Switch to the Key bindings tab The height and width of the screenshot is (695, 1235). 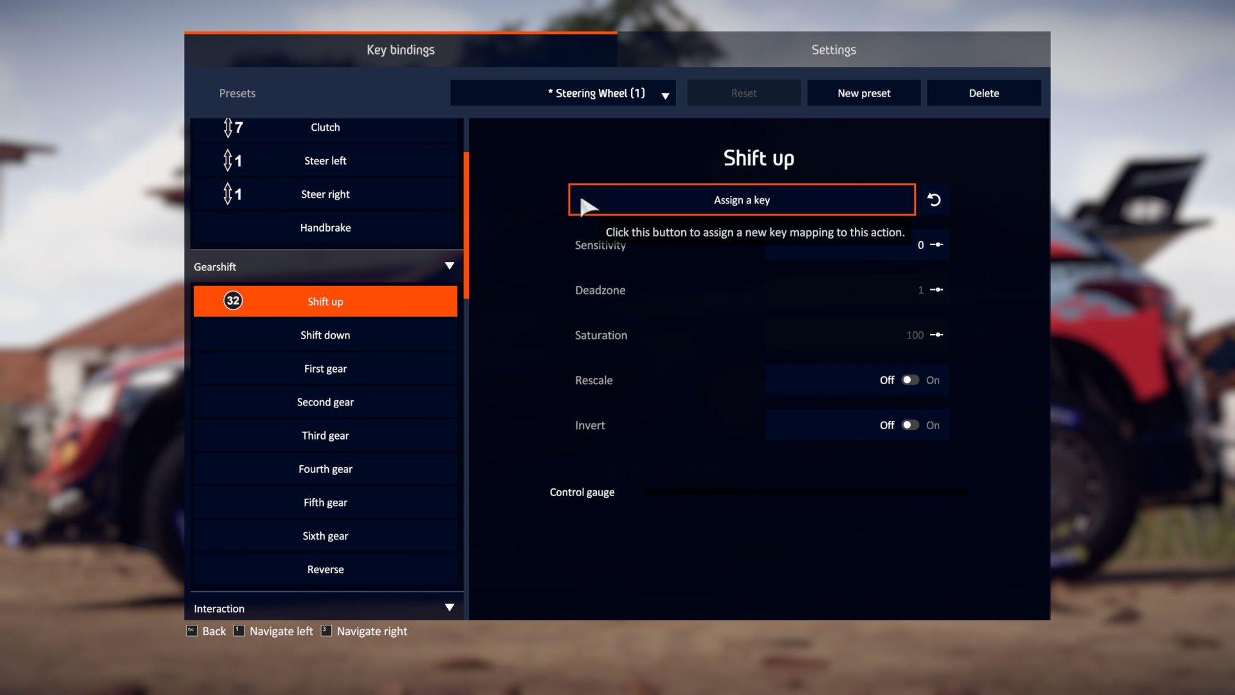tap(400, 49)
